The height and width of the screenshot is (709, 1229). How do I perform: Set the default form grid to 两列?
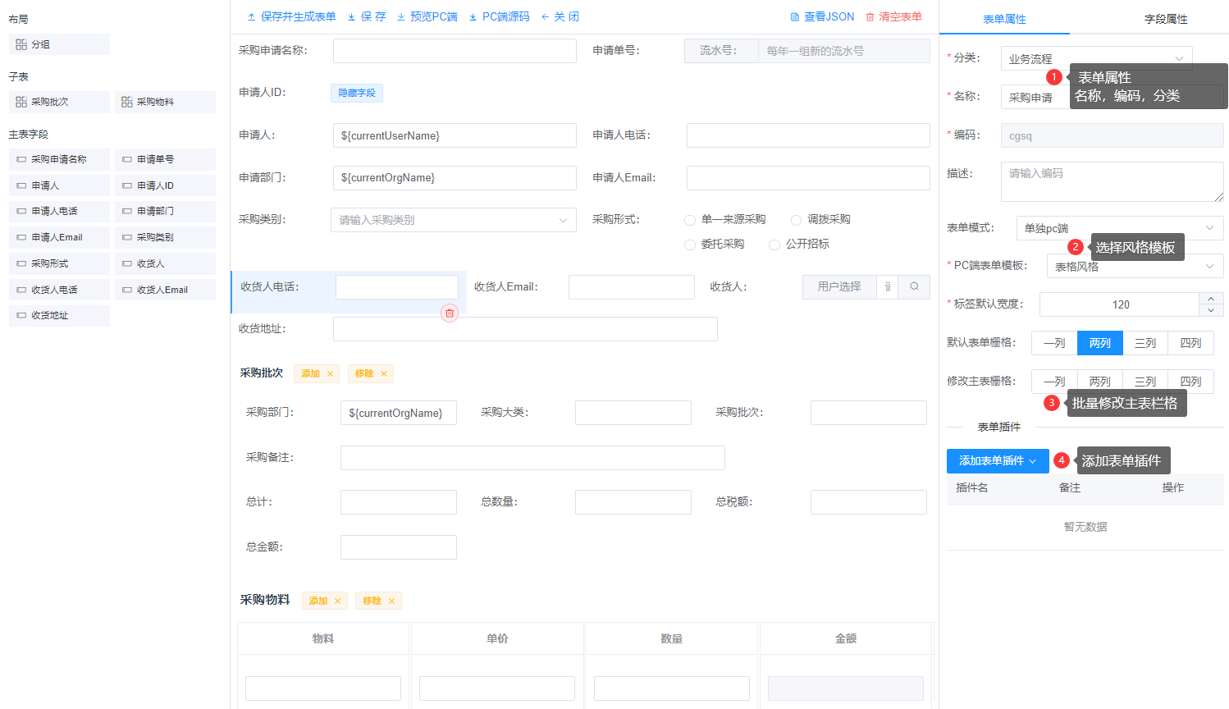[x=1100, y=343]
